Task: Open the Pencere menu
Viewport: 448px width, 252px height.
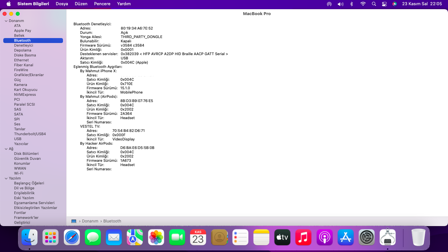Action: coord(102,4)
